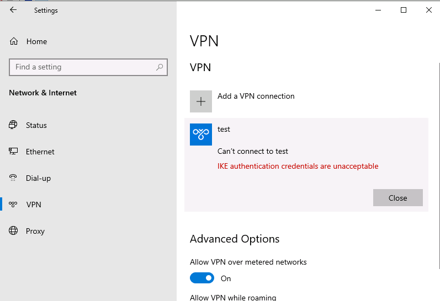Open the Dial-up settings page
Screen dimensions: 440x301
coord(38,178)
